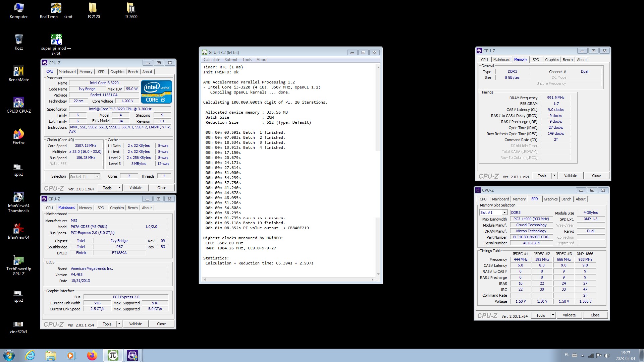Launch the BenchMate desktop icon

click(19, 74)
